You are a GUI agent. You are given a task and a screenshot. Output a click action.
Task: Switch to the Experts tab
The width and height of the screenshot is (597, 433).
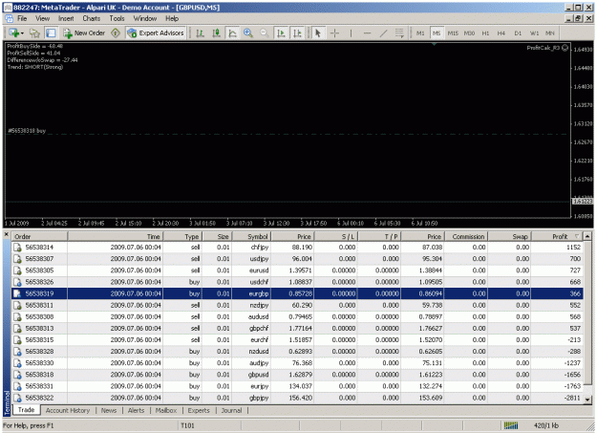(199, 410)
